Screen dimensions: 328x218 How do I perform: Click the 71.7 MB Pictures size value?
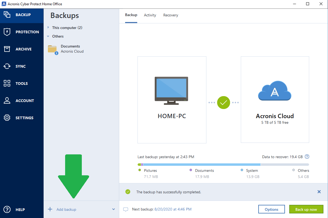pyautogui.click(x=151, y=177)
